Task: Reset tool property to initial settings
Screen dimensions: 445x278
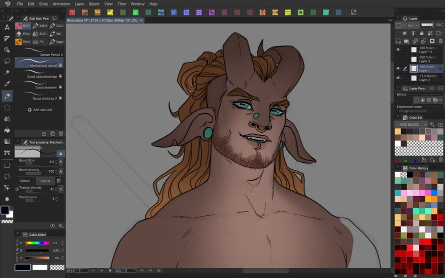Action: point(53,226)
